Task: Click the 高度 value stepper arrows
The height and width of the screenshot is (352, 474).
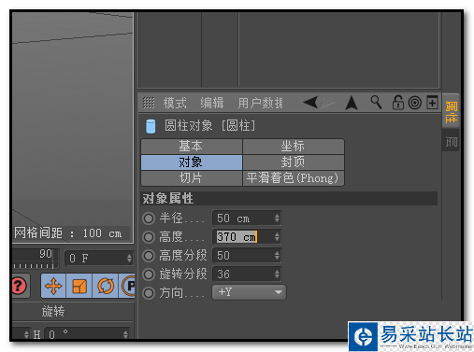Action: (x=277, y=237)
